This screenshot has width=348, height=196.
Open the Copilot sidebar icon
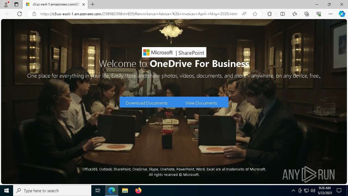pyautogui.click(x=342, y=14)
